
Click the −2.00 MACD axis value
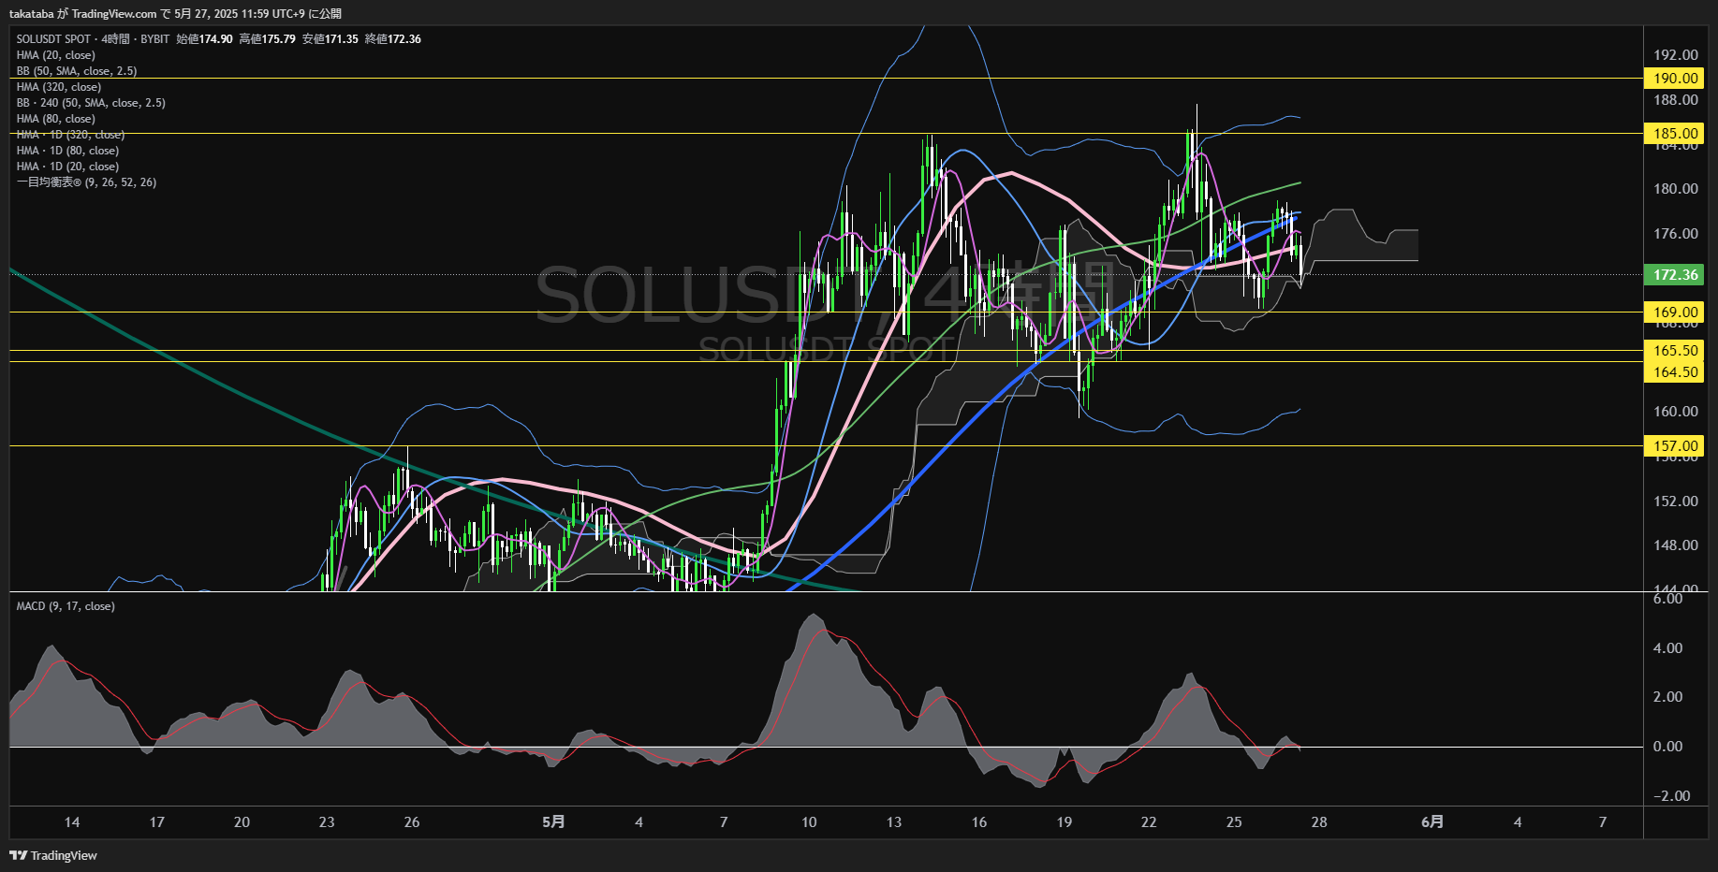pyautogui.click(x=1671, y=796)
